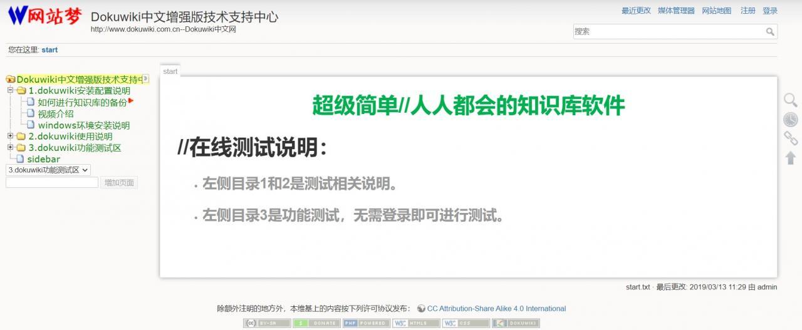Click the W3C CSS badge

click(466, 323)
